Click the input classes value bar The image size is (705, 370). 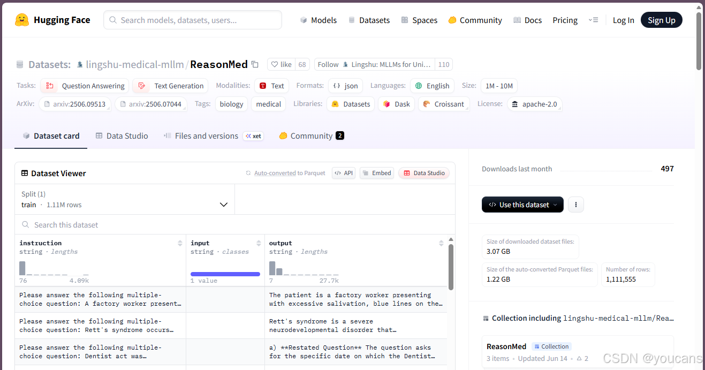coord(225,274)
